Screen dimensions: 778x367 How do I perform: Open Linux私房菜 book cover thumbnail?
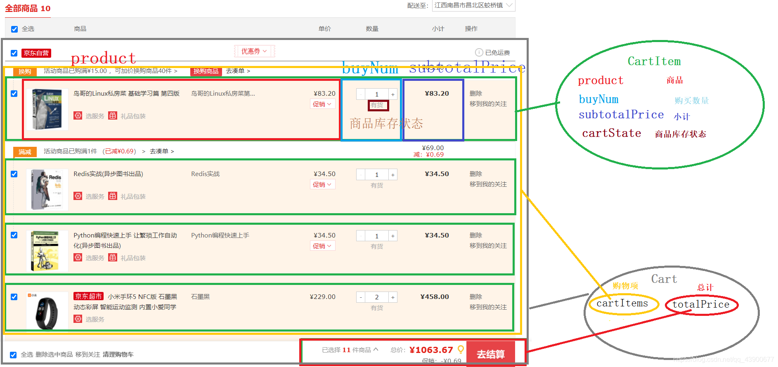tap(47, 110)
